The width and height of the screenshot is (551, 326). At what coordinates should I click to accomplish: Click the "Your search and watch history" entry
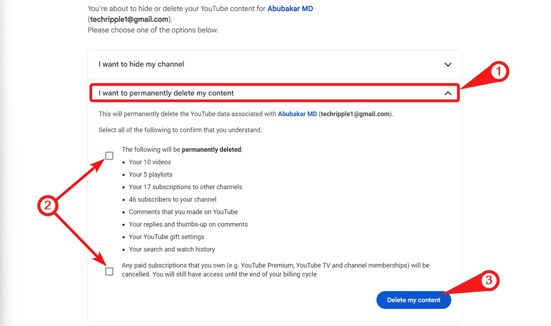point(171,249)
